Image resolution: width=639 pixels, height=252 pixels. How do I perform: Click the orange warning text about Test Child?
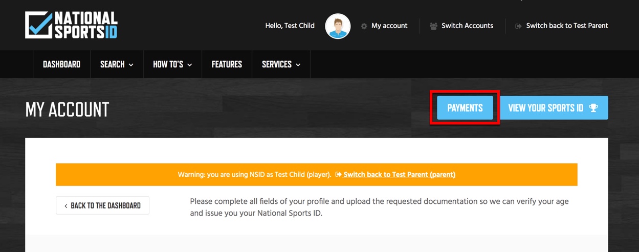coord(254,175)
